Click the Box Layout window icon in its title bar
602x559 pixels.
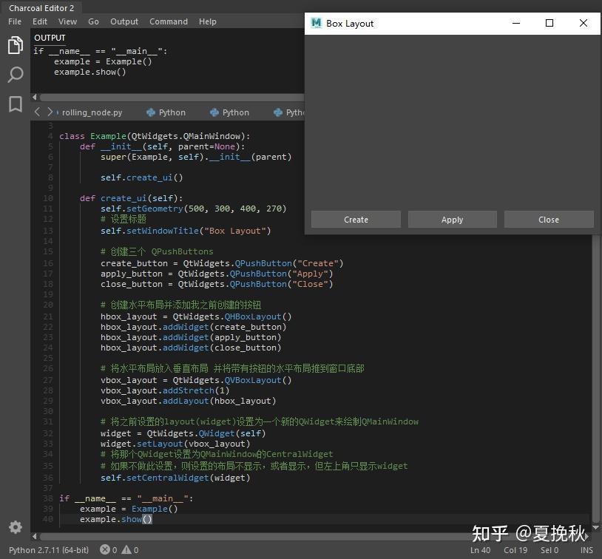click(316, 23)
